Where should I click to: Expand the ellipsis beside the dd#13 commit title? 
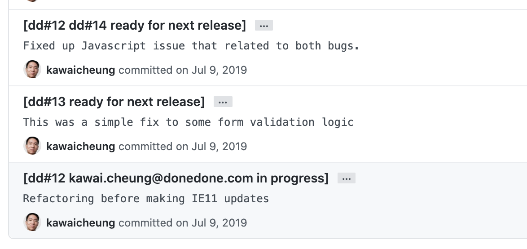coord(223,102)
